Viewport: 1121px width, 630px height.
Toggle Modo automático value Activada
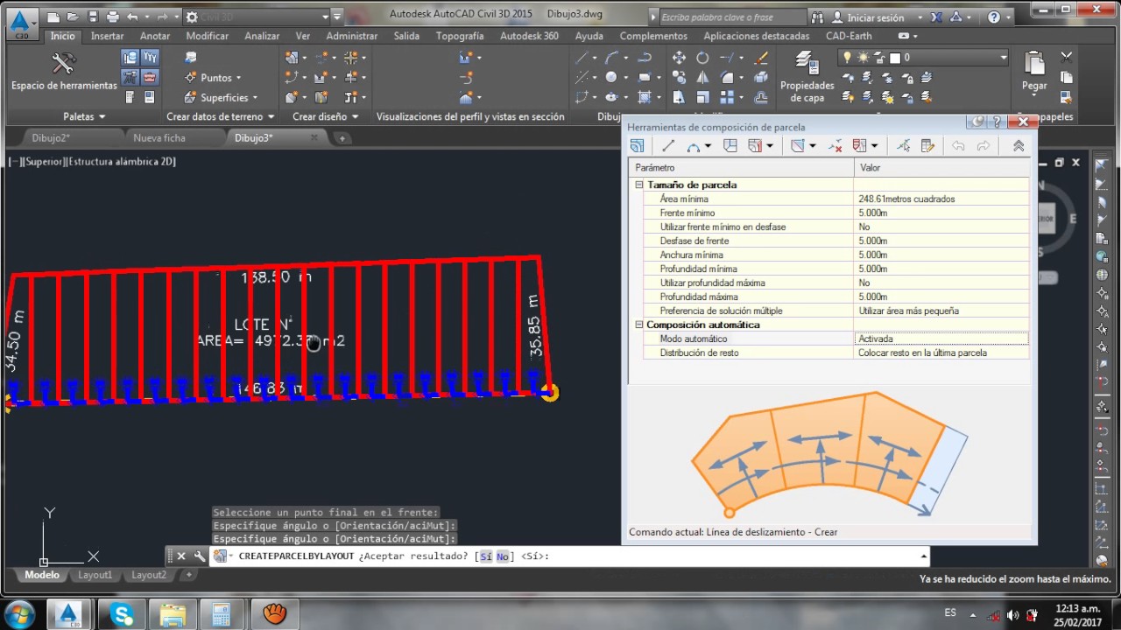pos(941,339)
